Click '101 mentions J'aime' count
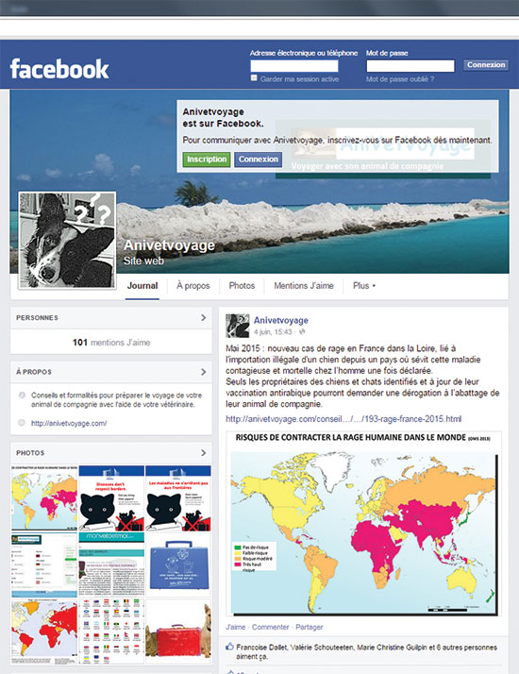519x674 pixels. (x=111, y=343)
